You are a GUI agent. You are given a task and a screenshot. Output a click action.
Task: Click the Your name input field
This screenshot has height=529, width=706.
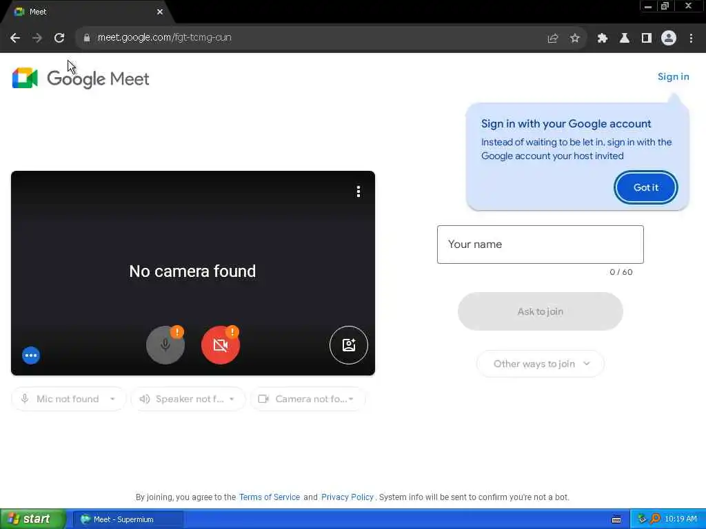[541, 245]
